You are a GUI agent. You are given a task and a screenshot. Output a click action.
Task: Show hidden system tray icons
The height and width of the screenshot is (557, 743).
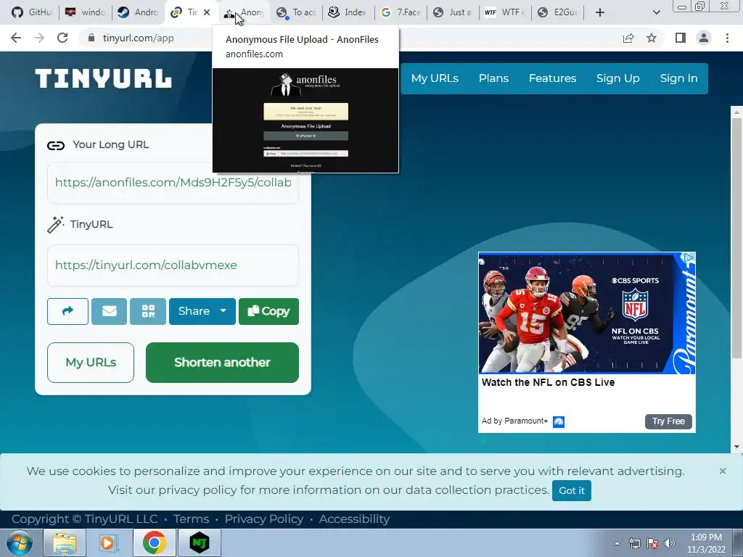617,543
